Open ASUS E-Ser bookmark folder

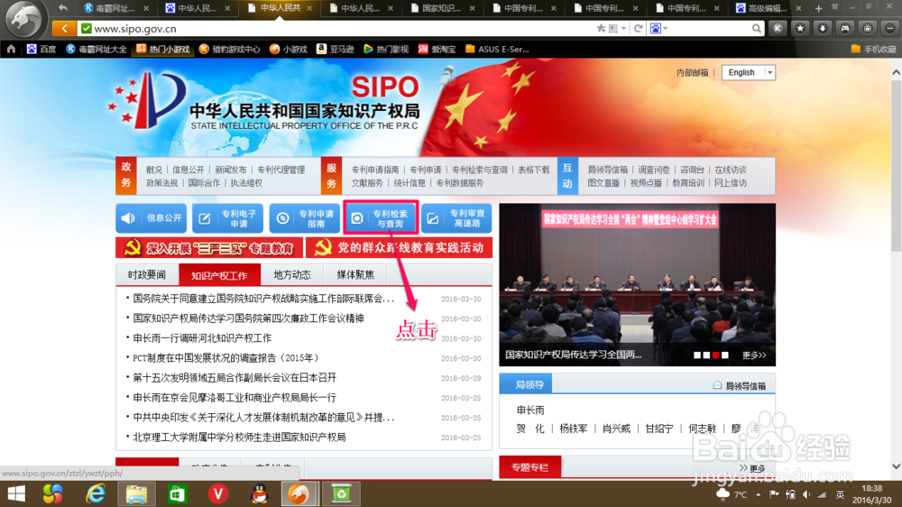(497, 49)
